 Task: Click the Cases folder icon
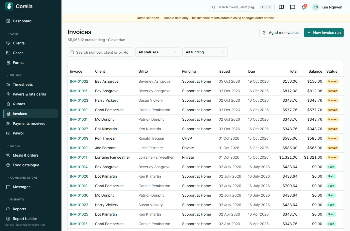[x=8, y=53]
